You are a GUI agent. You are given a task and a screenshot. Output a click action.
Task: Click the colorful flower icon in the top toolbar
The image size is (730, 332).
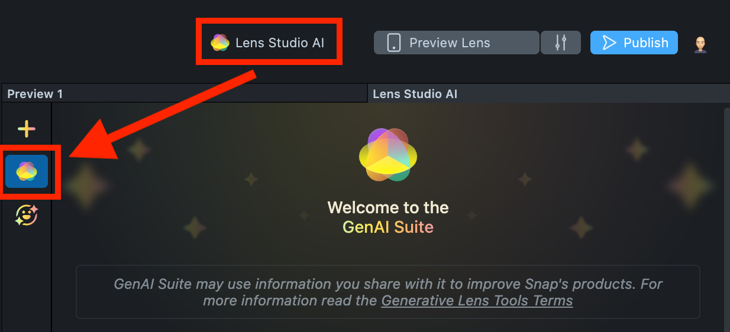click(220, 43)
